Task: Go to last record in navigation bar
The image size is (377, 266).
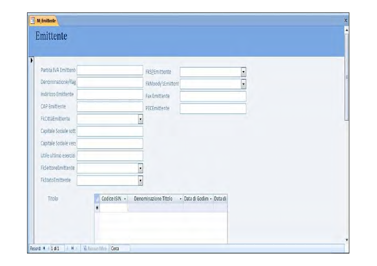Action: (73, 249)
